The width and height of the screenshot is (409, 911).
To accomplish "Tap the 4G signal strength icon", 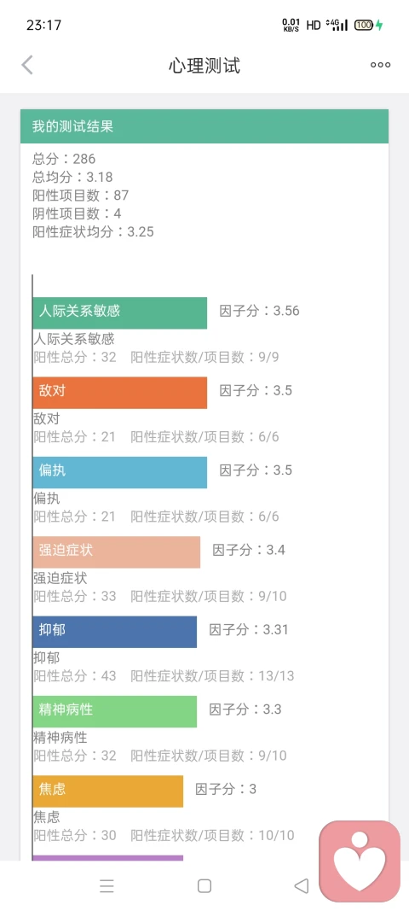I will click(x=337, y=25).
